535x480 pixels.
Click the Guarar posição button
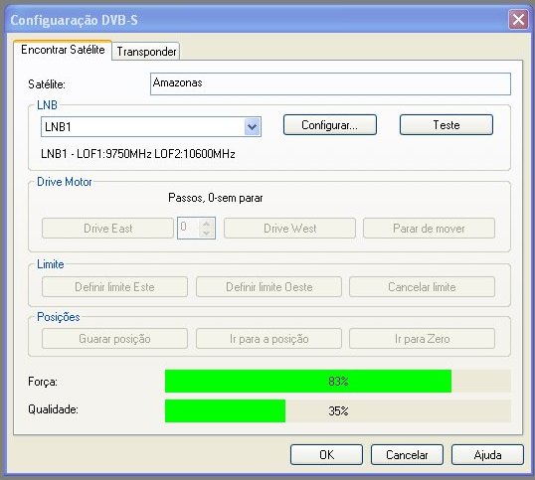(114, 339)
